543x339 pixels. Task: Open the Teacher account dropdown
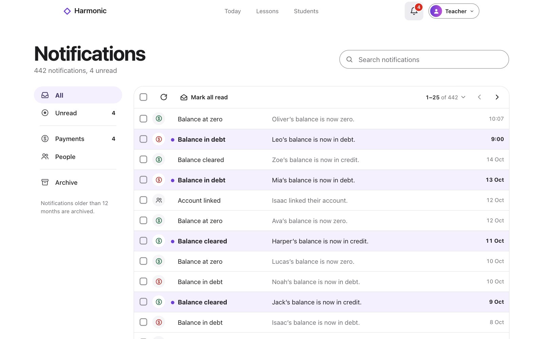454,11
